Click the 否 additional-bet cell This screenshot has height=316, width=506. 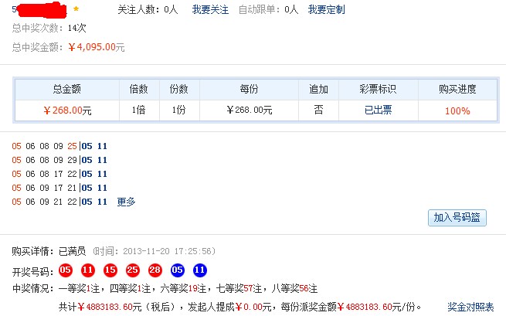click(318, 110)
